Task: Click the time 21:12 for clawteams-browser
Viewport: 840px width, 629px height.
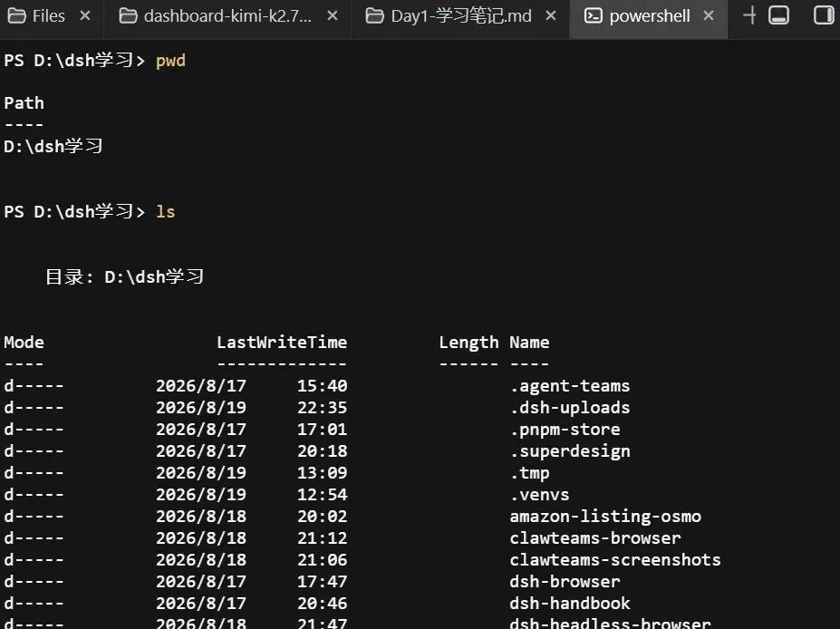Action: [x=323, y=538]
